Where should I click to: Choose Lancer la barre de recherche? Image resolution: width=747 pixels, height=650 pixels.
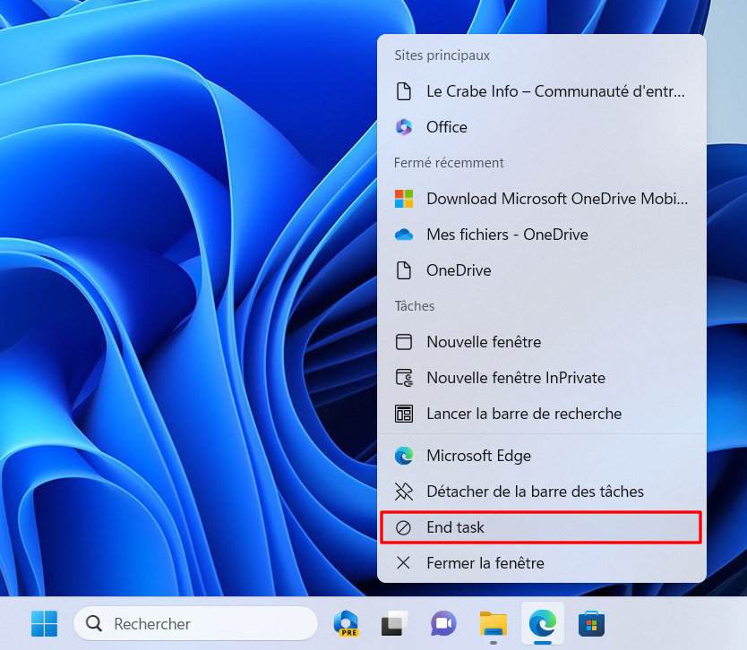(541, 414)
